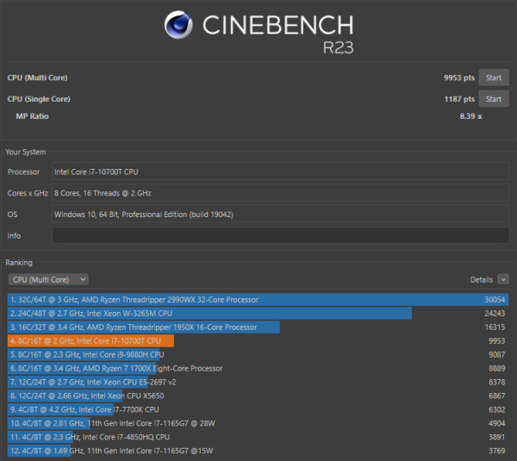Select ranking row 1 Threadripper 2990WX
Viewport: 517px width, 461px height.
pyautogui.click(x=258, y=299)
